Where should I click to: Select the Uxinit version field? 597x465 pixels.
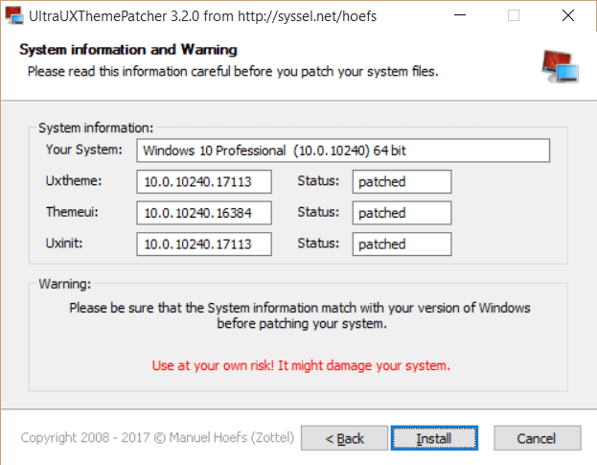tap(204, 244)
